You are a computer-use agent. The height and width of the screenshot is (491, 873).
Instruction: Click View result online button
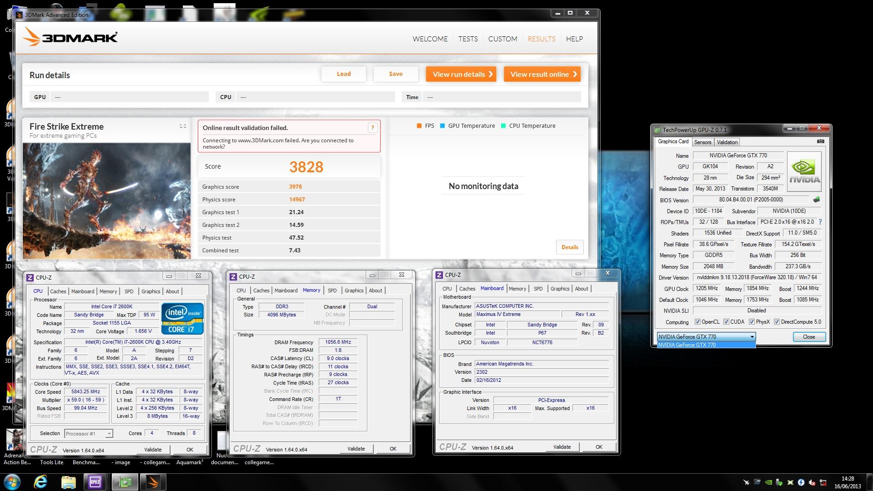[542, 74]
